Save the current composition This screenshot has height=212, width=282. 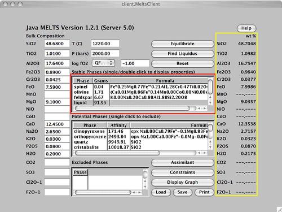click(x=182, y=192)
